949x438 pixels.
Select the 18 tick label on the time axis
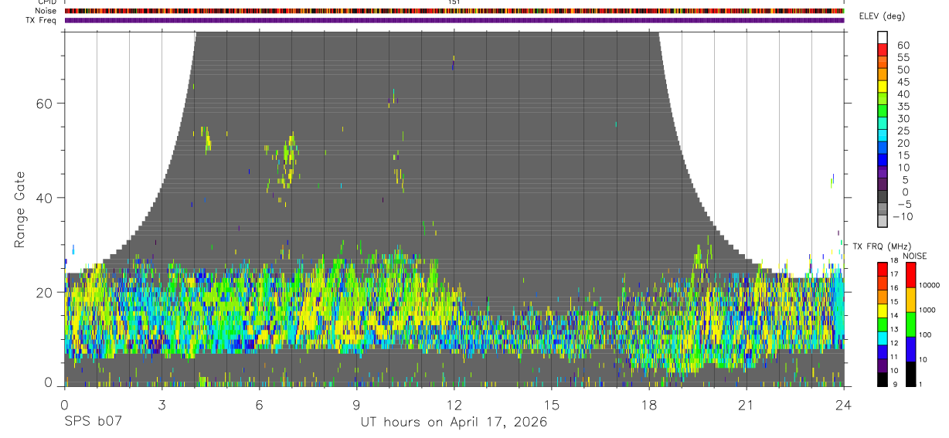648,405
